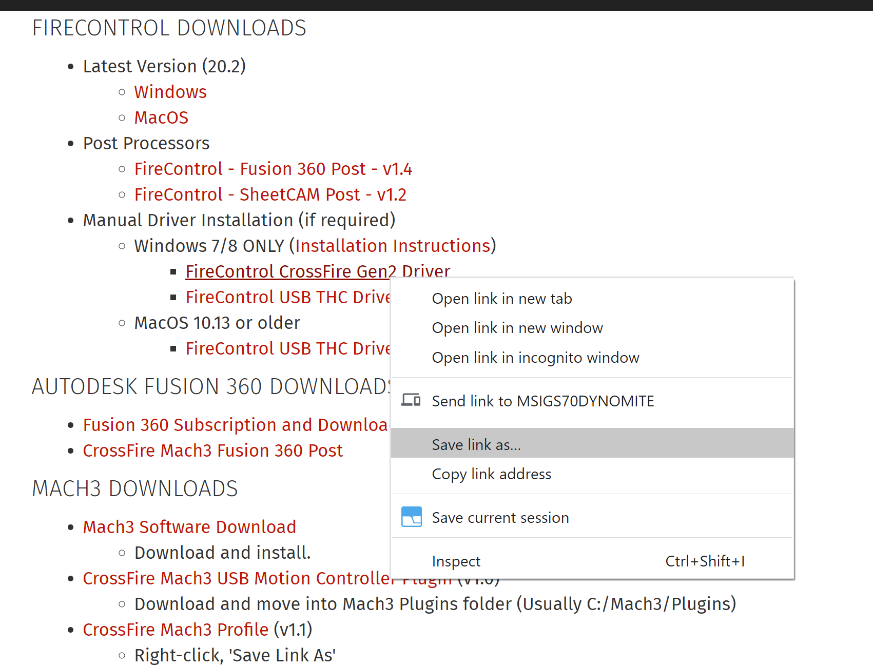Click the Ctrl+Shift+I shortcut label
873x666 pixels.
705,561
